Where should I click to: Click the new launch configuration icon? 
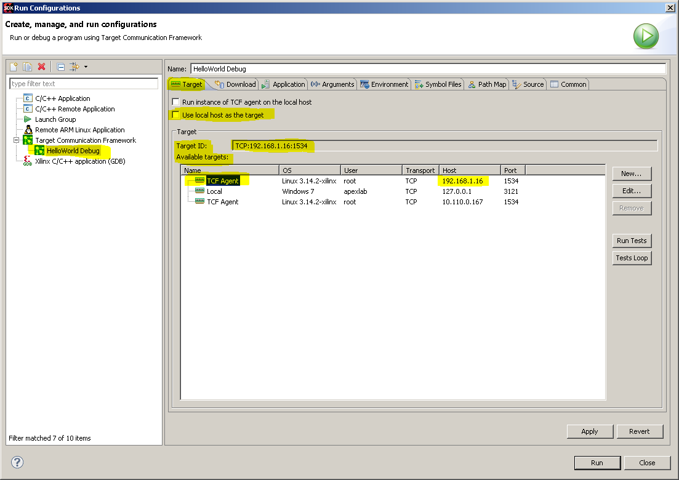point(14,66)
